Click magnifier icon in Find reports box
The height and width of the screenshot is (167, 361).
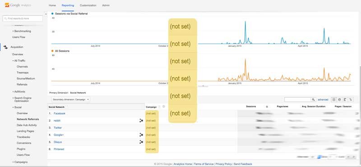pyautogui.click(x=5, y=18)
